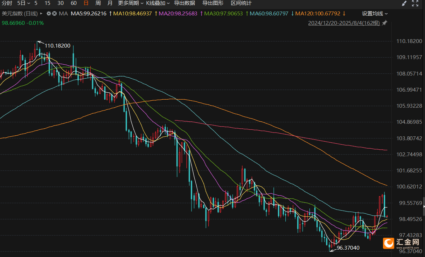Screen dimensions: 425x257
Task: Click the 美元指数 (日线) title
Action: (x=20, y=14)
